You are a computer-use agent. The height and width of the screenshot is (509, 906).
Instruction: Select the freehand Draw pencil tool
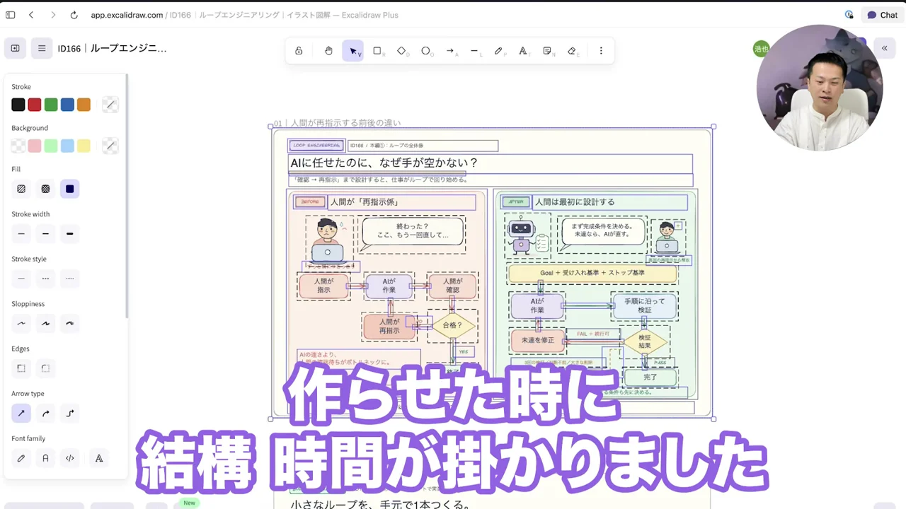point(498,51)
